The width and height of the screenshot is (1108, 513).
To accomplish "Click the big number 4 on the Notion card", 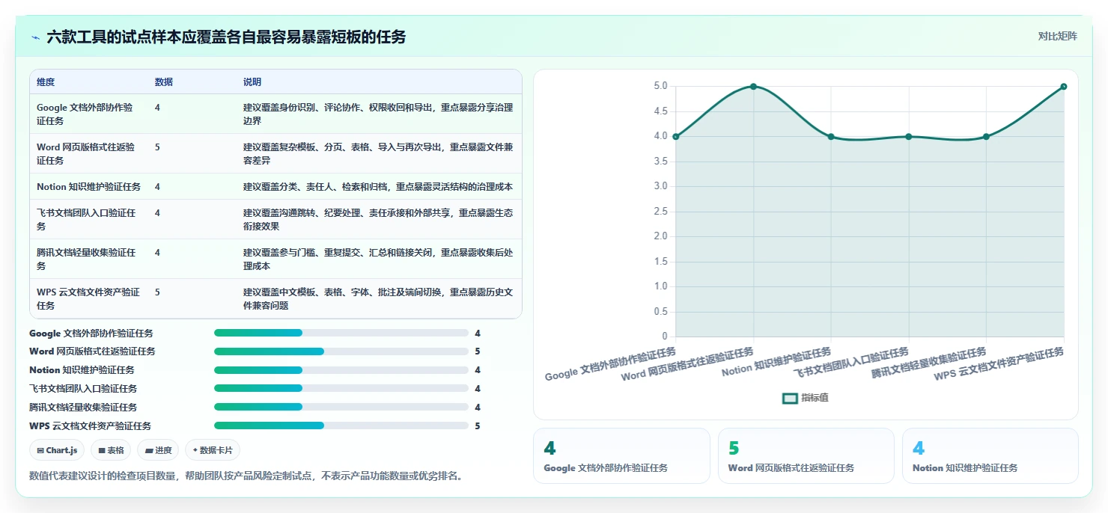I will point(919,449).
